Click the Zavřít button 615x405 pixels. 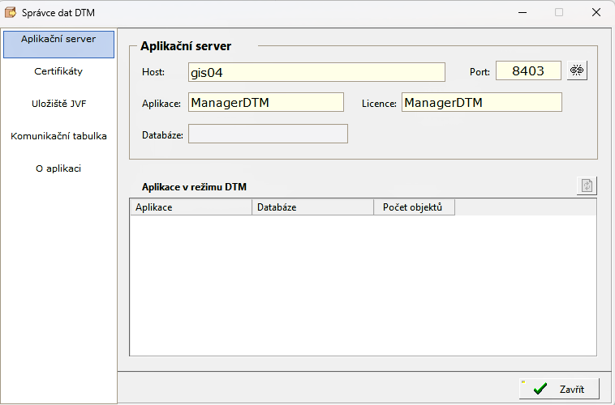pos(559,389)
